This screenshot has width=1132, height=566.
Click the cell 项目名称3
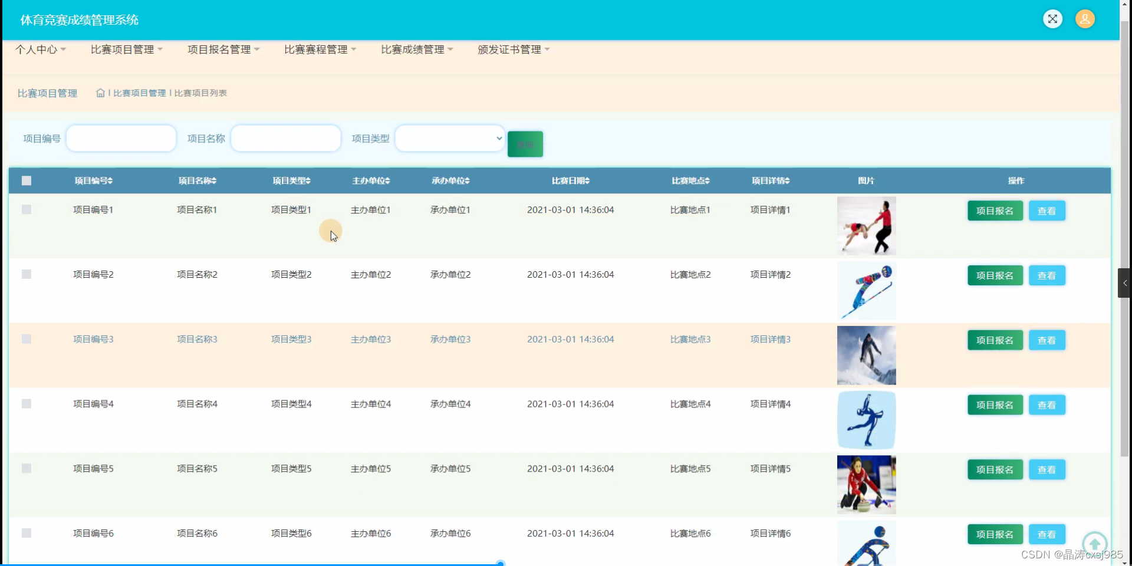click(x=197, y=340)
